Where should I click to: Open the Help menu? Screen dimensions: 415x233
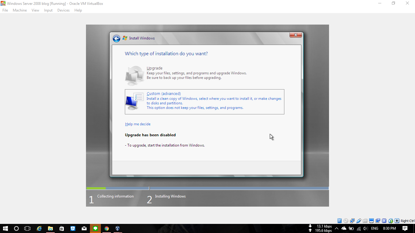point(78,10)
